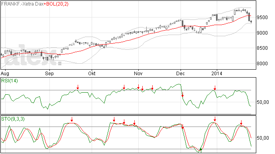Click the Sep date axis label
Screen dimensions: 275x154
tap(49, 73)
